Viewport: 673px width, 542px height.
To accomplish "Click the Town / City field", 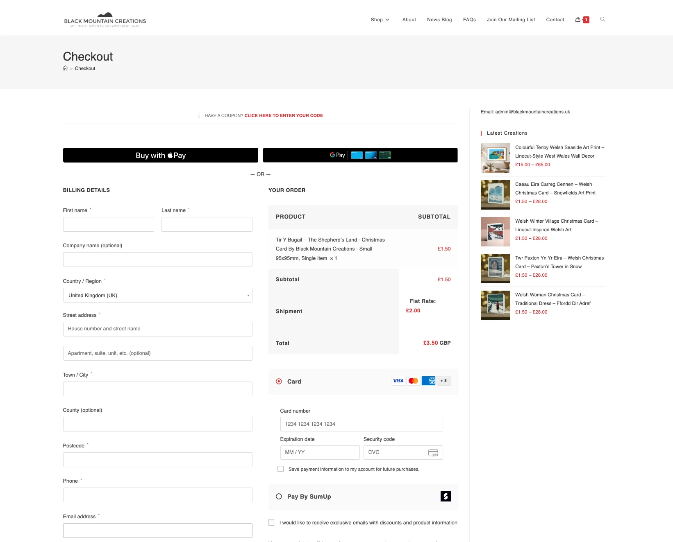I will click(158, 389).
